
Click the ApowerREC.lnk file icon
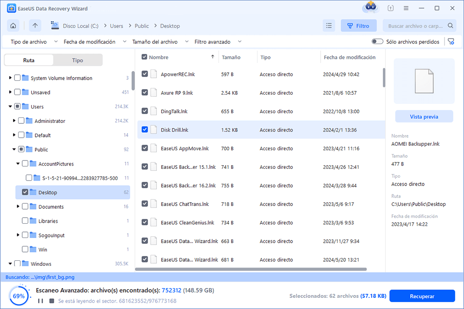(154, 74)
